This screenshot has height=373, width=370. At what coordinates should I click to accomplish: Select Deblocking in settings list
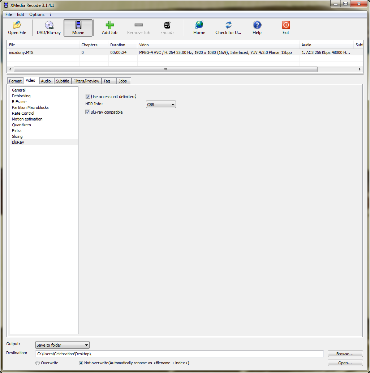44,96
